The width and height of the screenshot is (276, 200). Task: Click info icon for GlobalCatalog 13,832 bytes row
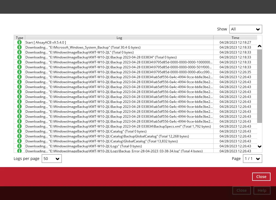[19, 141]
